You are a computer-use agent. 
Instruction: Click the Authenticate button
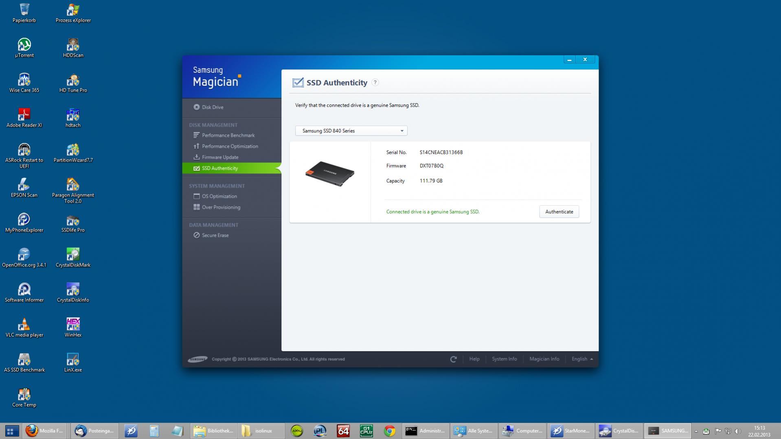[x=559, y=212]
